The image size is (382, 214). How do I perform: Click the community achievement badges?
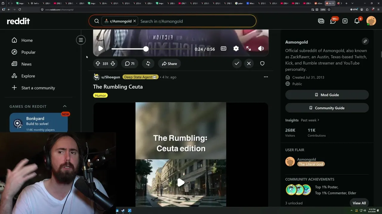point(298,190)
